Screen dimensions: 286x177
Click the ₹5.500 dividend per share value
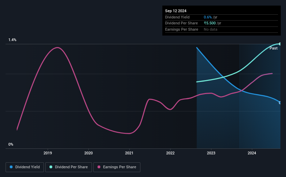tap(210, 23)
